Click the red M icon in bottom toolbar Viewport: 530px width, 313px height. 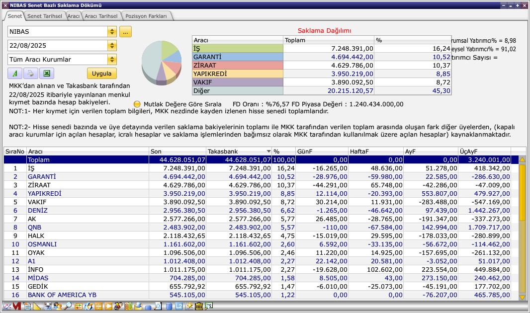coord(17,306)
